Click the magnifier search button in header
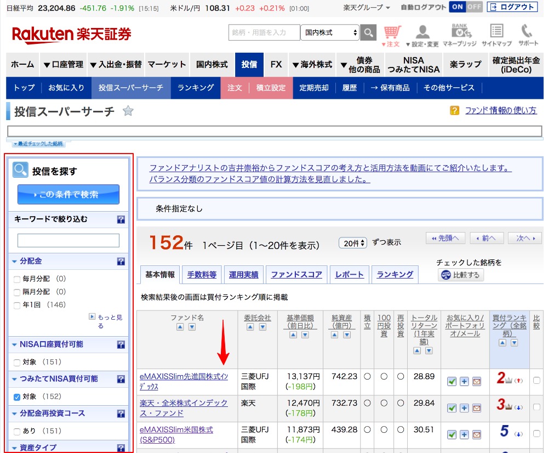 368,32
